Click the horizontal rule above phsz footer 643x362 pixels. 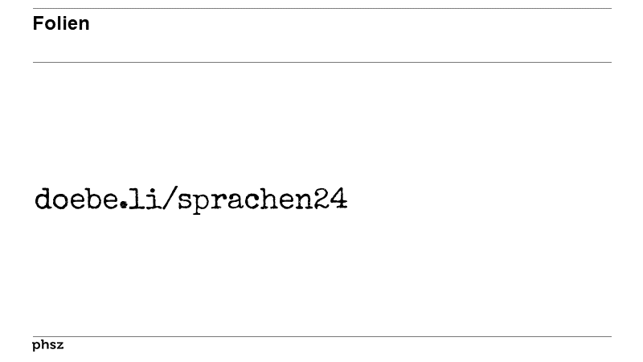(x=322, y=336)
